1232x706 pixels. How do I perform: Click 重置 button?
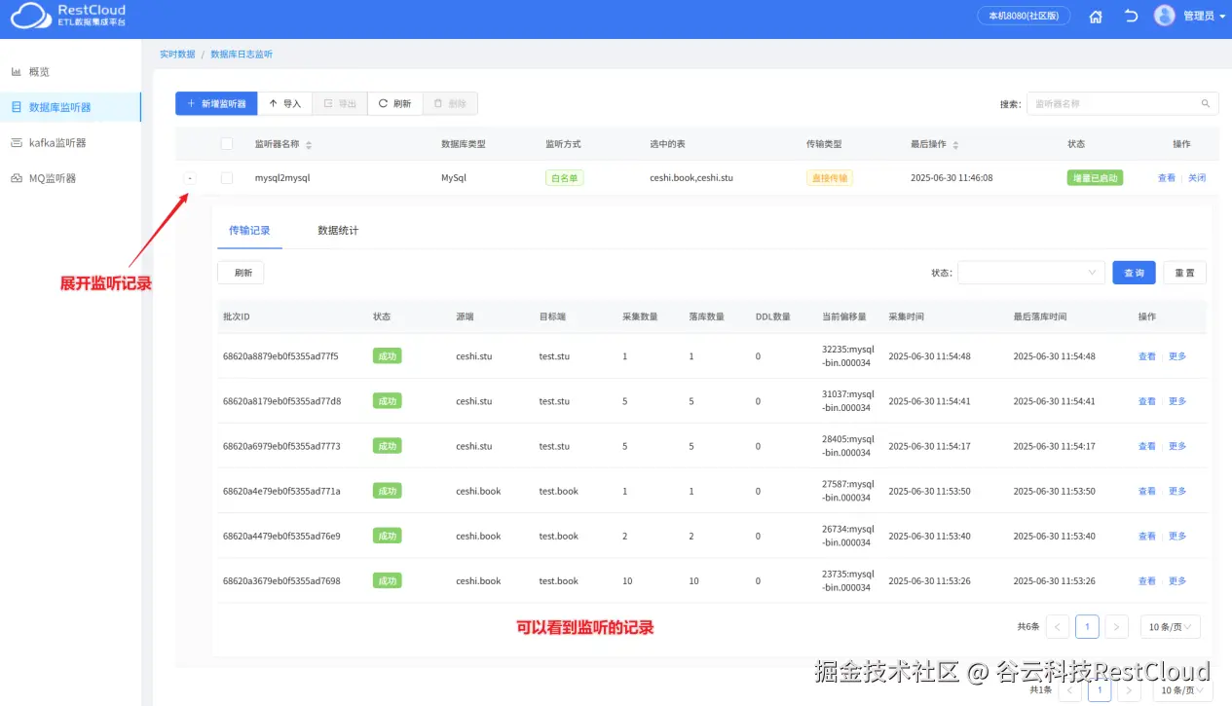1184,273
